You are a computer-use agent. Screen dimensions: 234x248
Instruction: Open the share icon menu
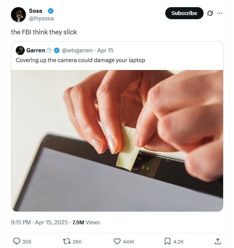pyautogui.click(x=217, y=241)
